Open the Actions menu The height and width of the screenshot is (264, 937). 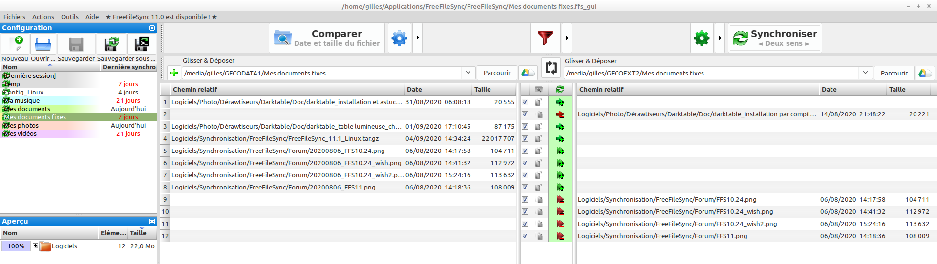pos(43,17)
